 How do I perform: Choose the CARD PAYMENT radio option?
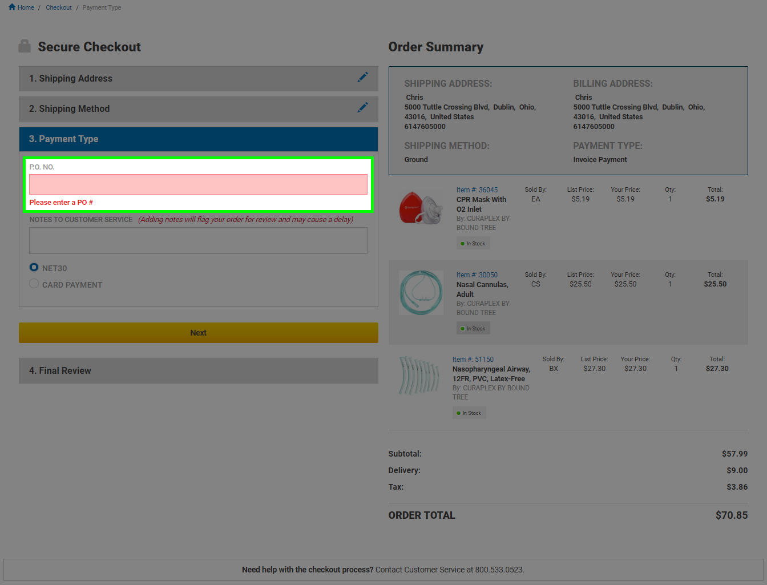click(34, 284)
